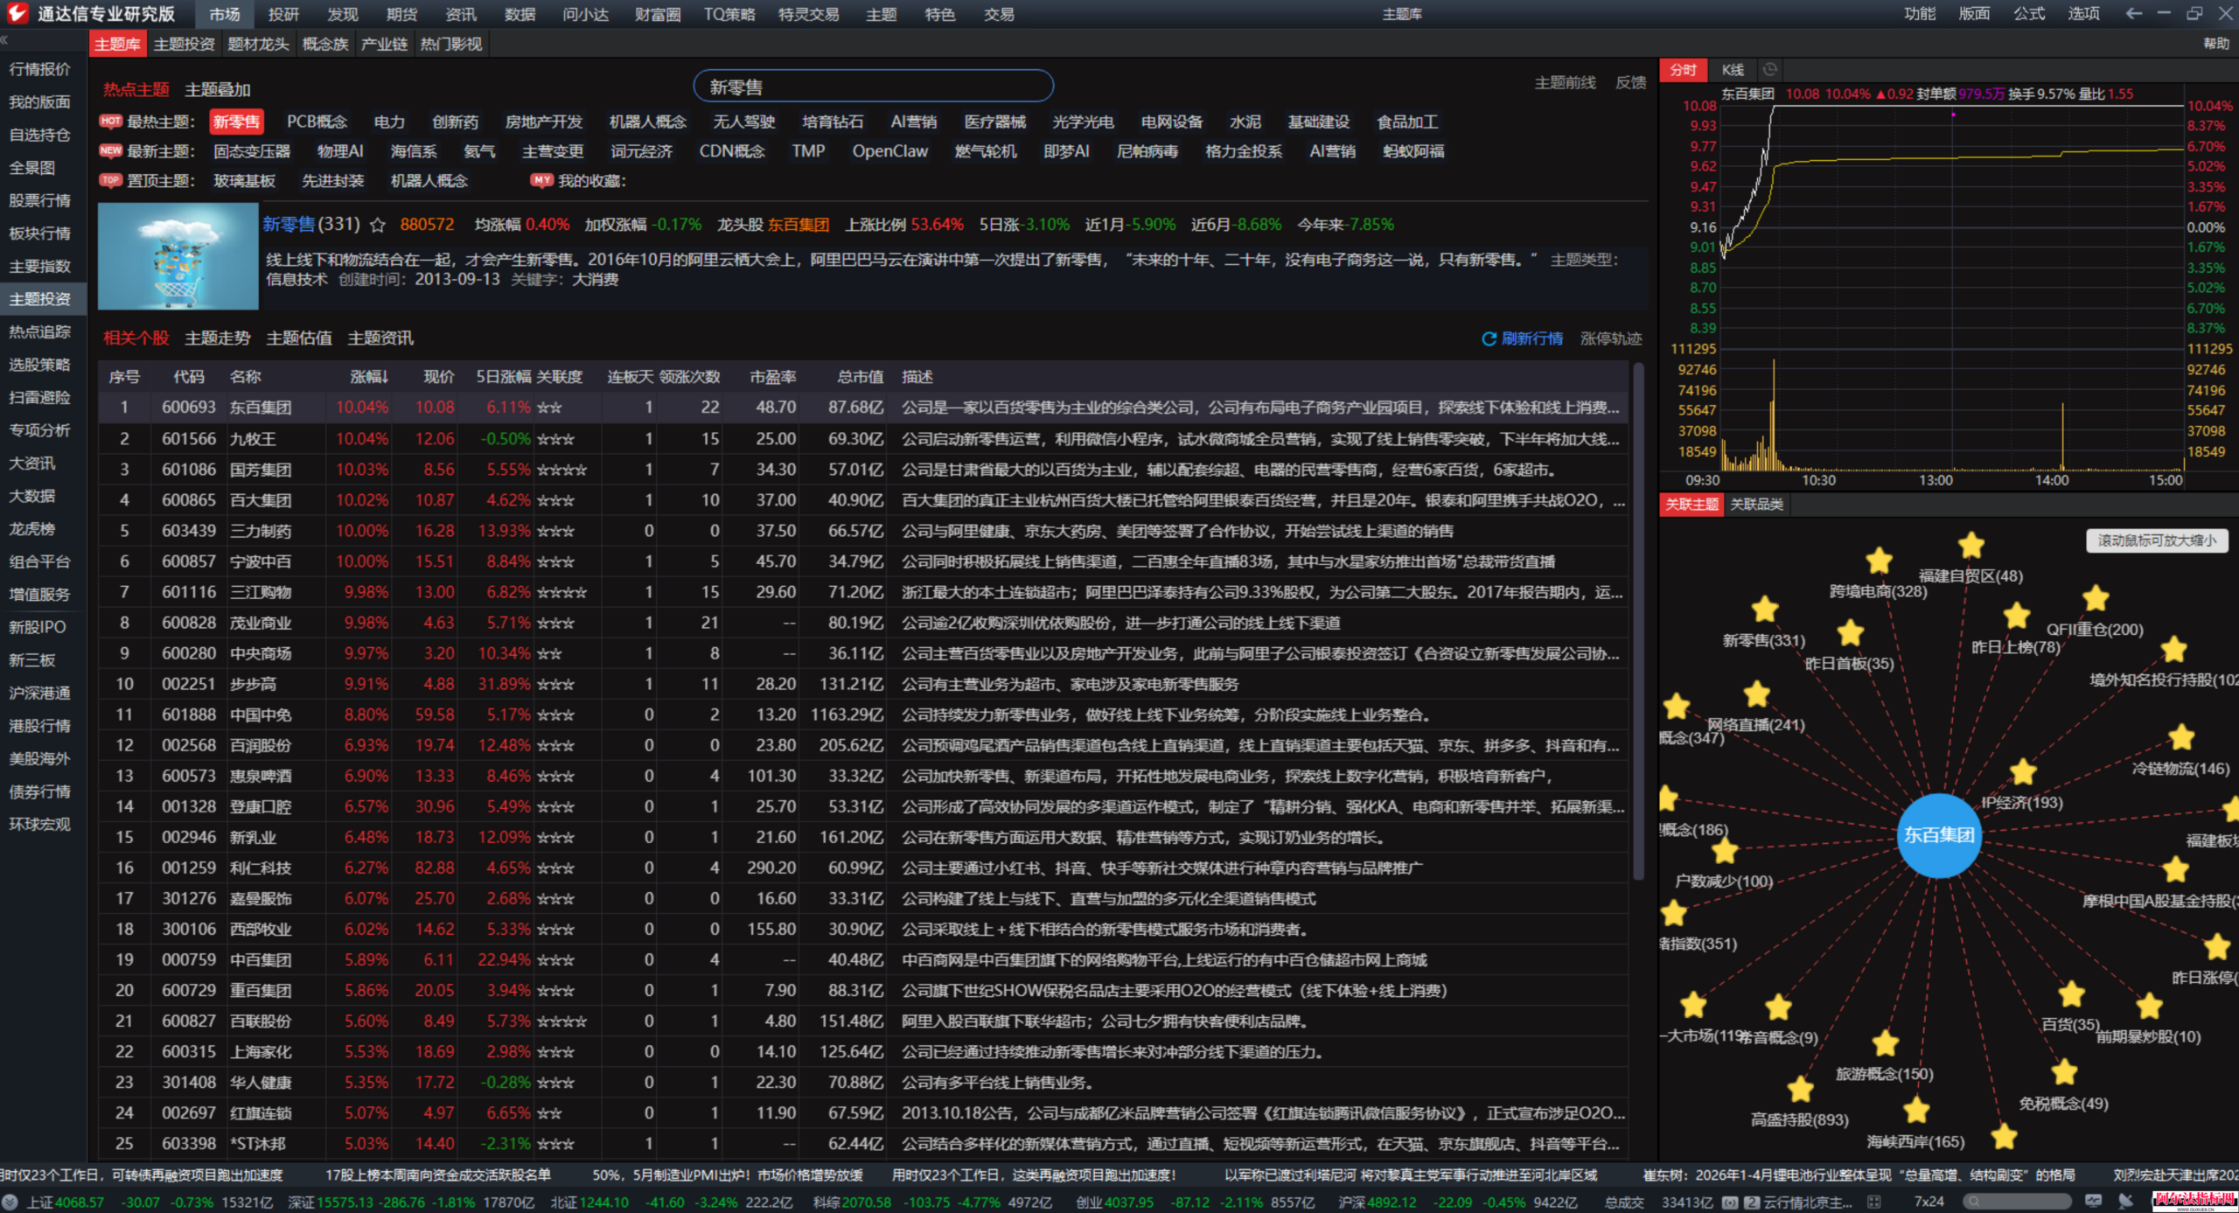Open the history clock icon next to K线
The height and width of the screenshot is (1213, 2239).
[x=1770, y=69]
